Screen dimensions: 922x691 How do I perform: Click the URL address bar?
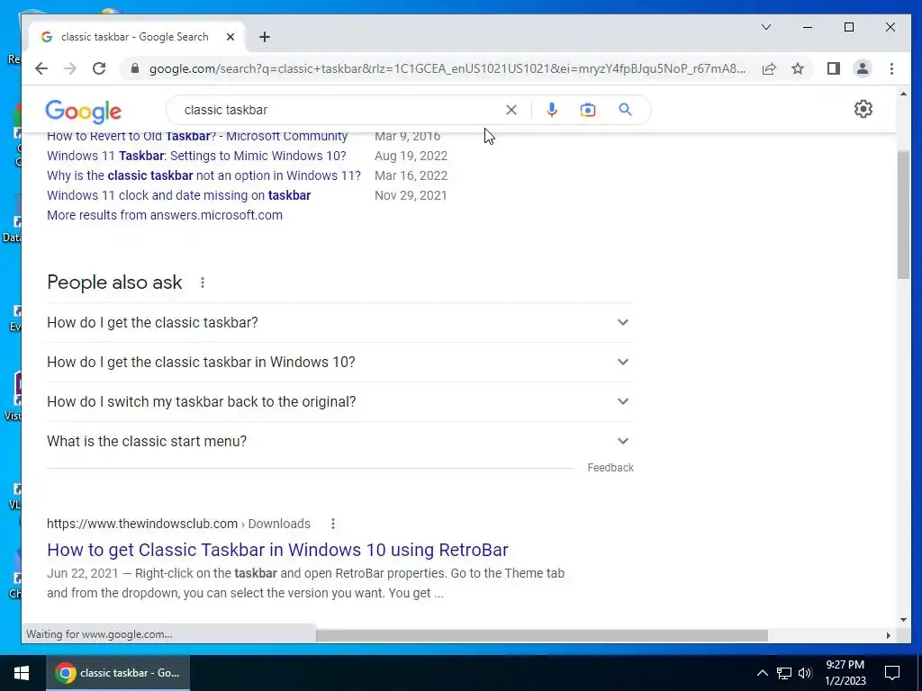tap(447, 68)
